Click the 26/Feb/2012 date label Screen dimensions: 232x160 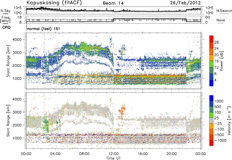185,3
